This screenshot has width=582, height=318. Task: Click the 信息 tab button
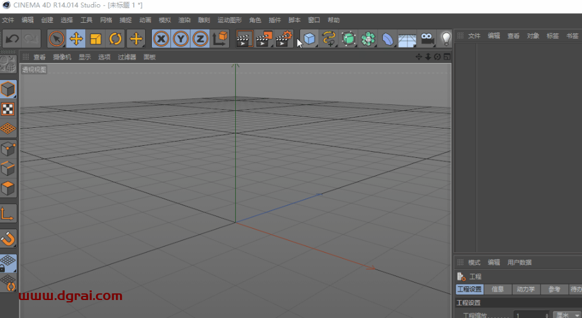[498, 289]
